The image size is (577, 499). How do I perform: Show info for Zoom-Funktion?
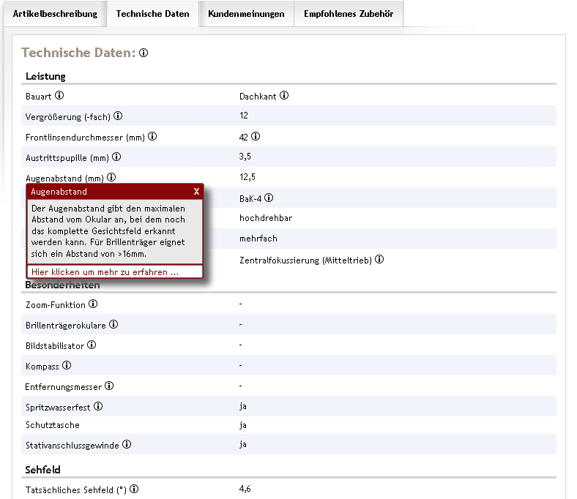93,304
